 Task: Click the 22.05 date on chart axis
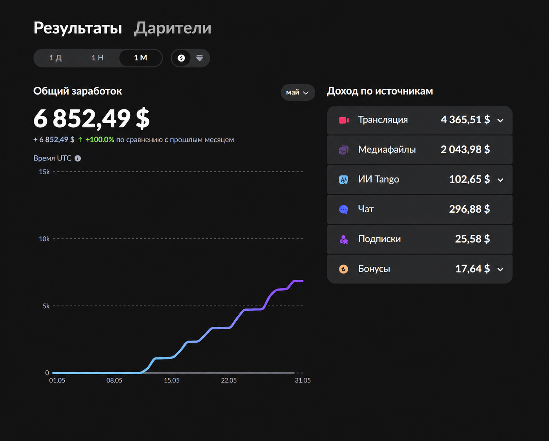point(229,381)
